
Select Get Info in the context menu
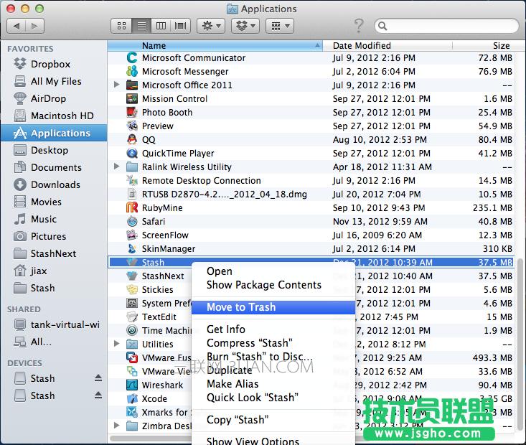[x=226, y=329]
